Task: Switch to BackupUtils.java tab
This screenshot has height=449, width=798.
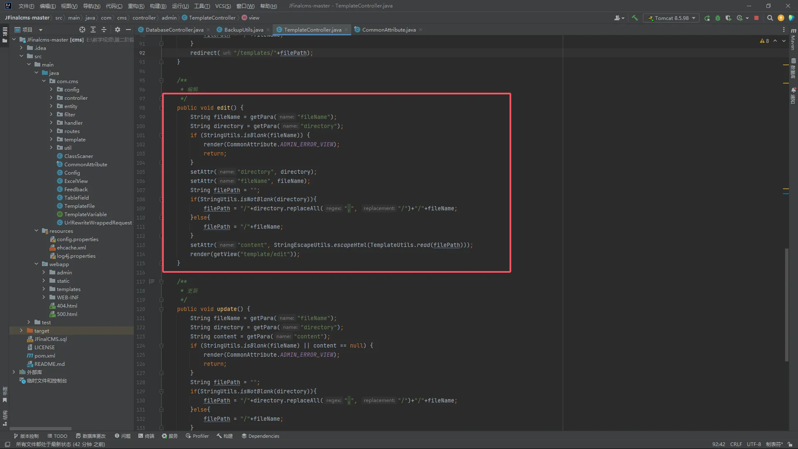Action: 243,30
